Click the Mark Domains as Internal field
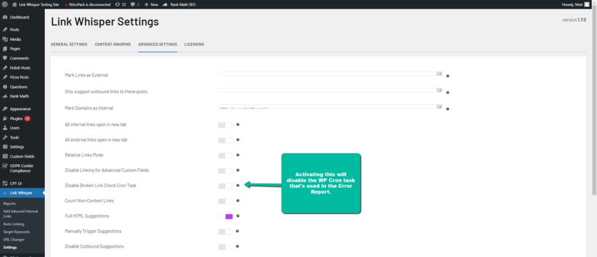Viewport: 597px width, 257px height. [330, 107]
